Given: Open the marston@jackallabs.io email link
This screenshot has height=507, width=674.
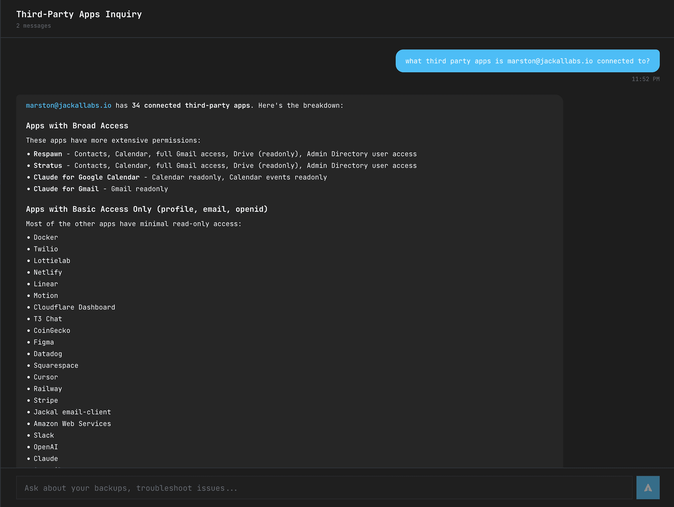Looking at the screenshot, I should pos(69,105).
